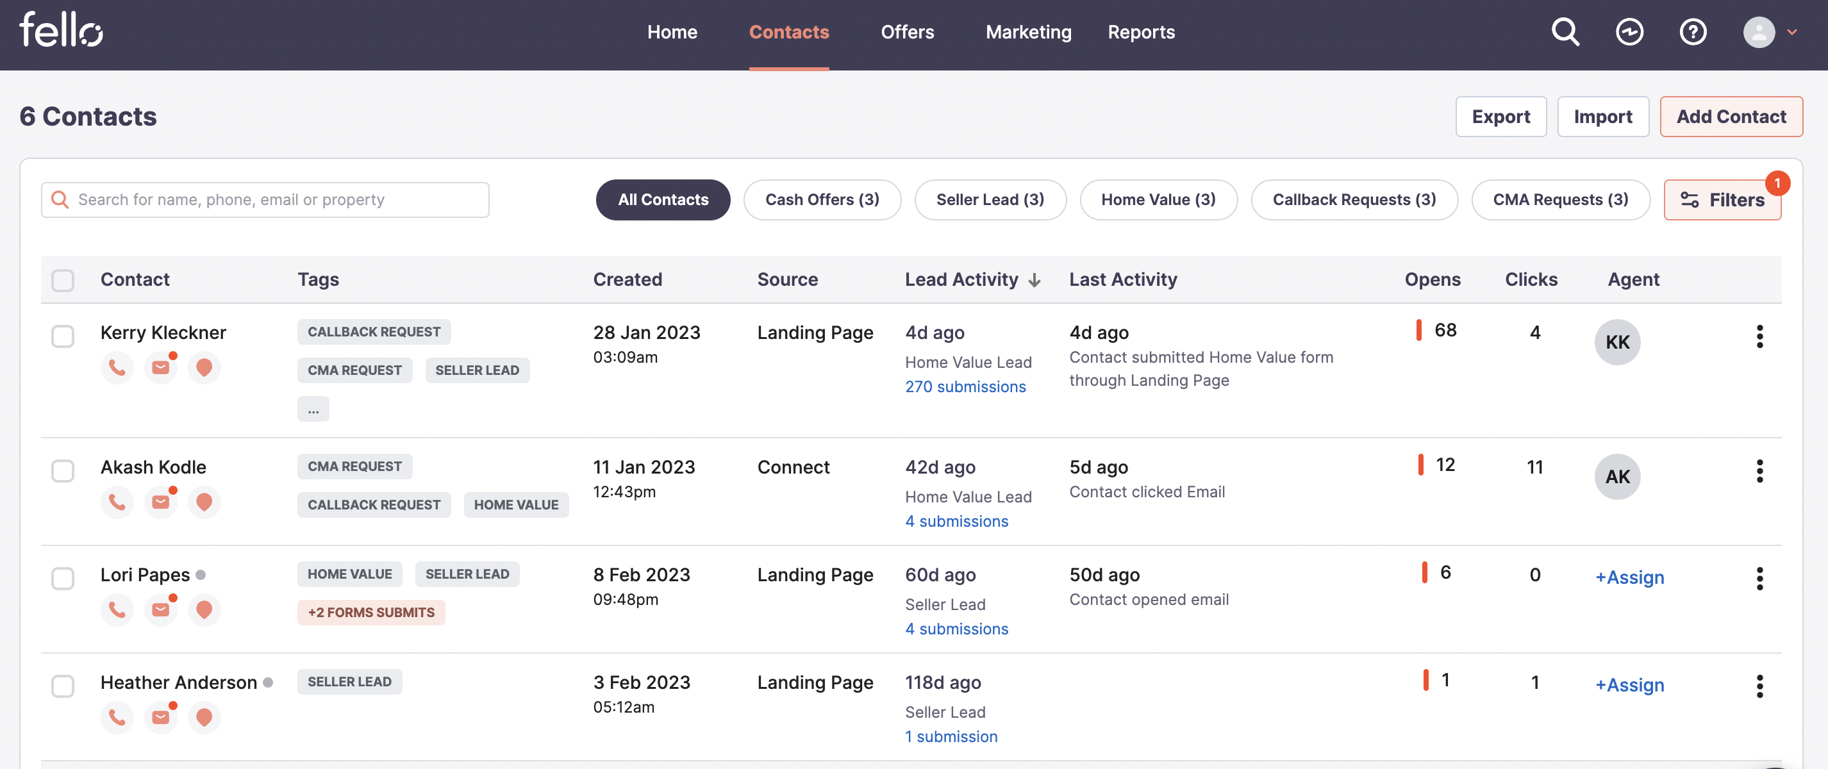The height and width of the screenshot is (769, 1828).
Task: Click the Add Contact button
Action: [1731, 117]
